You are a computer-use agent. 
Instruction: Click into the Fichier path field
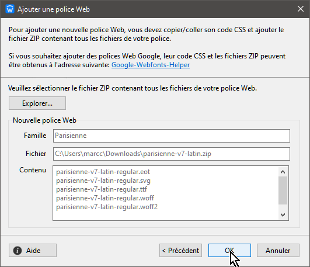[x=172, y=154]
